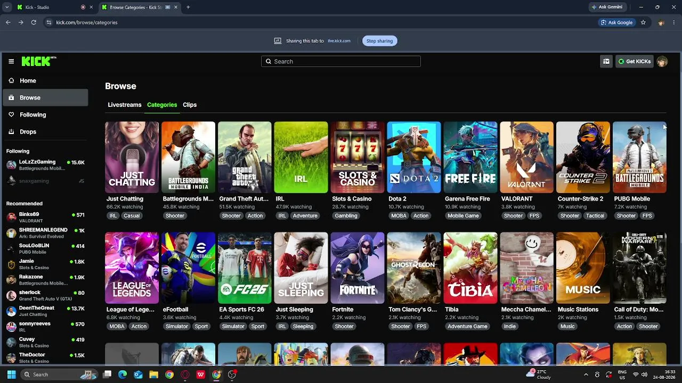
Task: Open sonnyreeves recommended channel
Action: (45, 326)
